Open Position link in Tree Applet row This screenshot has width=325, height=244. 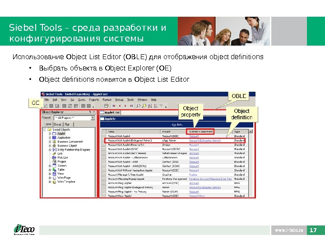[193, 174]
